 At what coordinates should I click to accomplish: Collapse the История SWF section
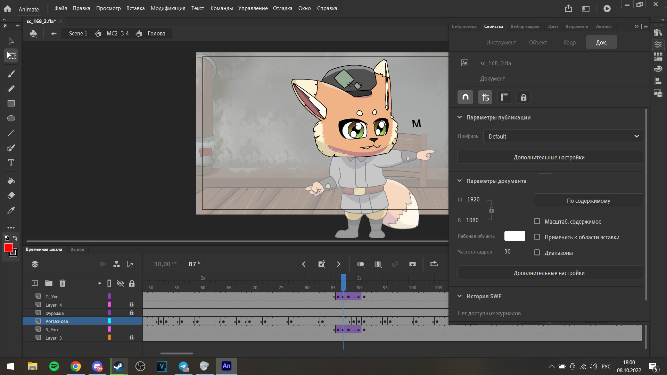coord(460,296)
